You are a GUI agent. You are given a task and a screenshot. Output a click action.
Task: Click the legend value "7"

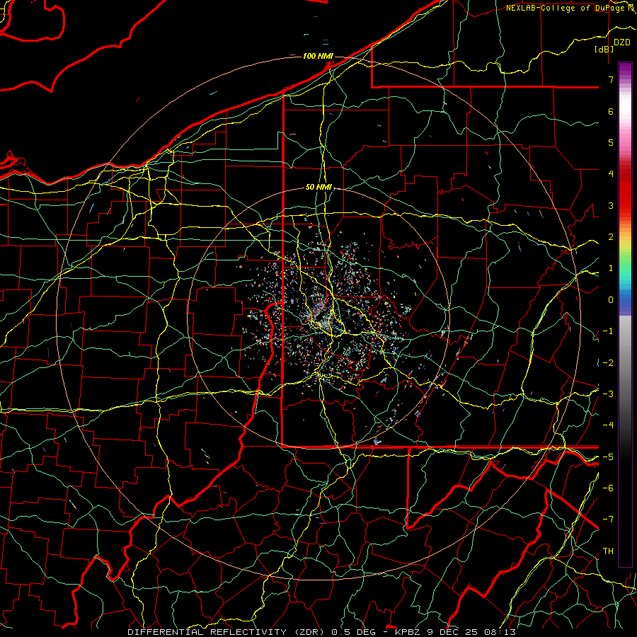pos(611,79)
